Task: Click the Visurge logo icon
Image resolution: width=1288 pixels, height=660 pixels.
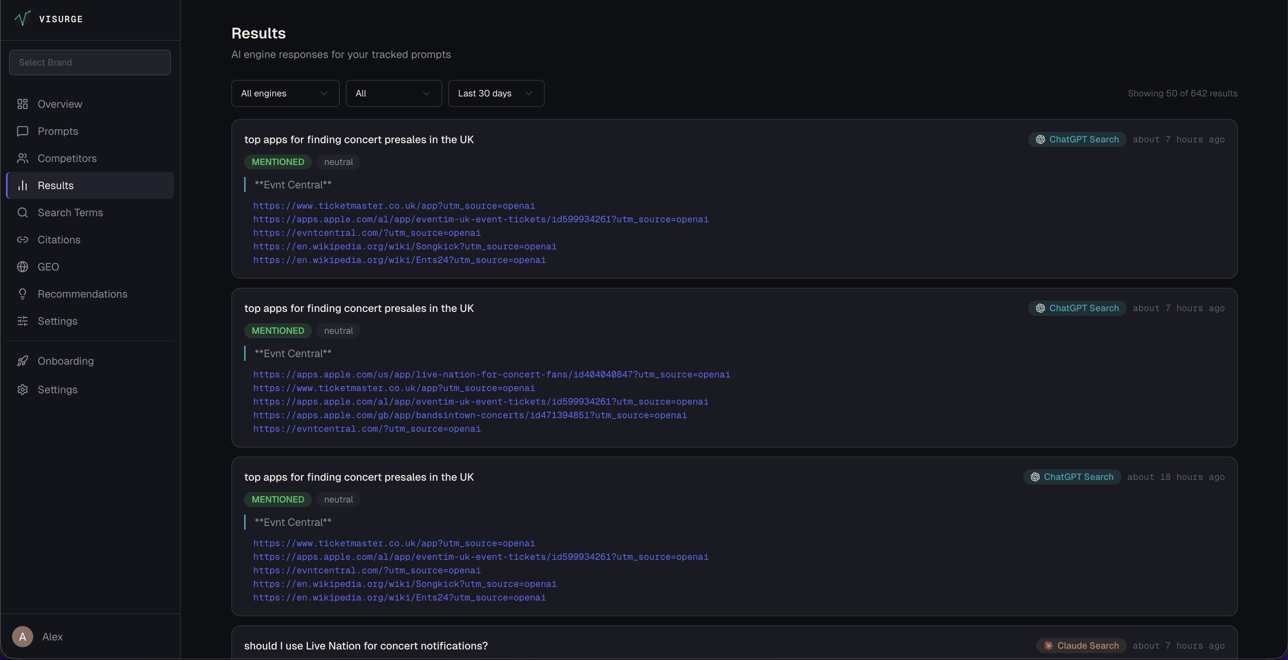Action: click(23, 18)
